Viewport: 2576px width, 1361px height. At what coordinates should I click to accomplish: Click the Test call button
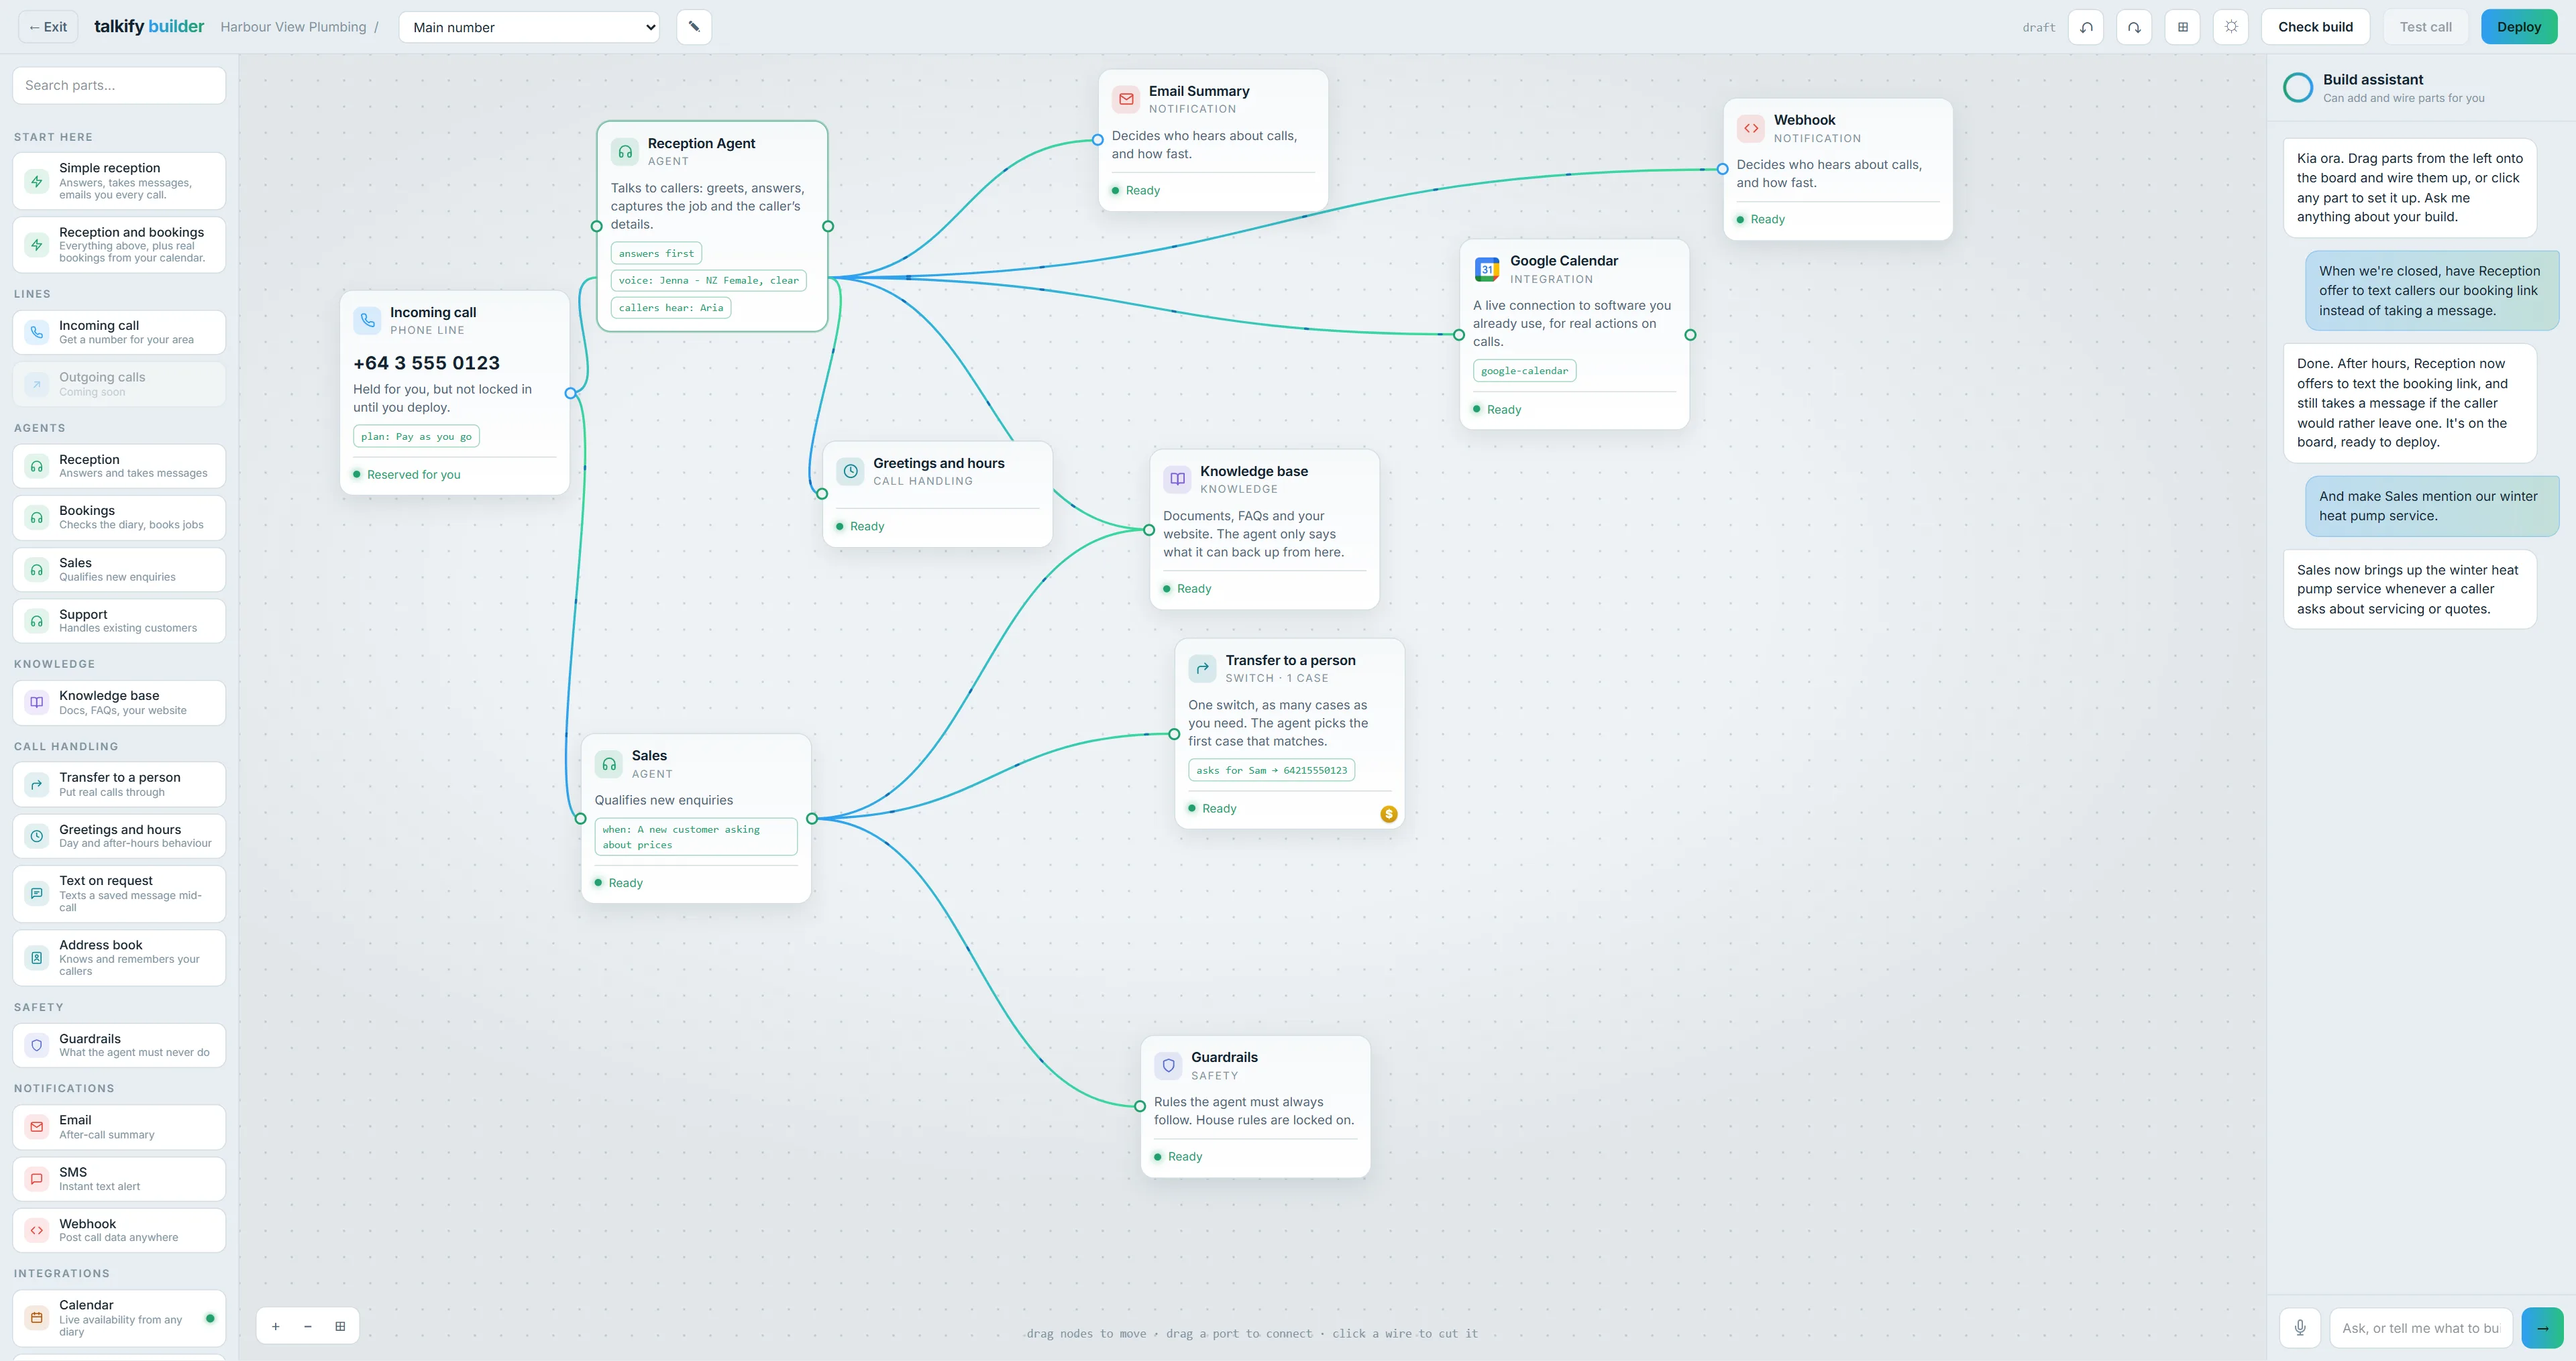coord(2425,27)
